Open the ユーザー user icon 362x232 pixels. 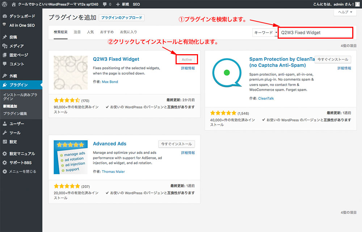point(5,124)
